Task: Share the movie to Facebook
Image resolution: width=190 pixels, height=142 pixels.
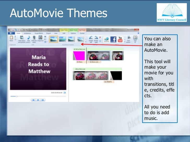Action: click(114, 39)
